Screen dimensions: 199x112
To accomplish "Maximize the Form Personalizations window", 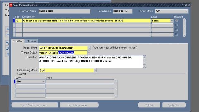I will 186,5.
